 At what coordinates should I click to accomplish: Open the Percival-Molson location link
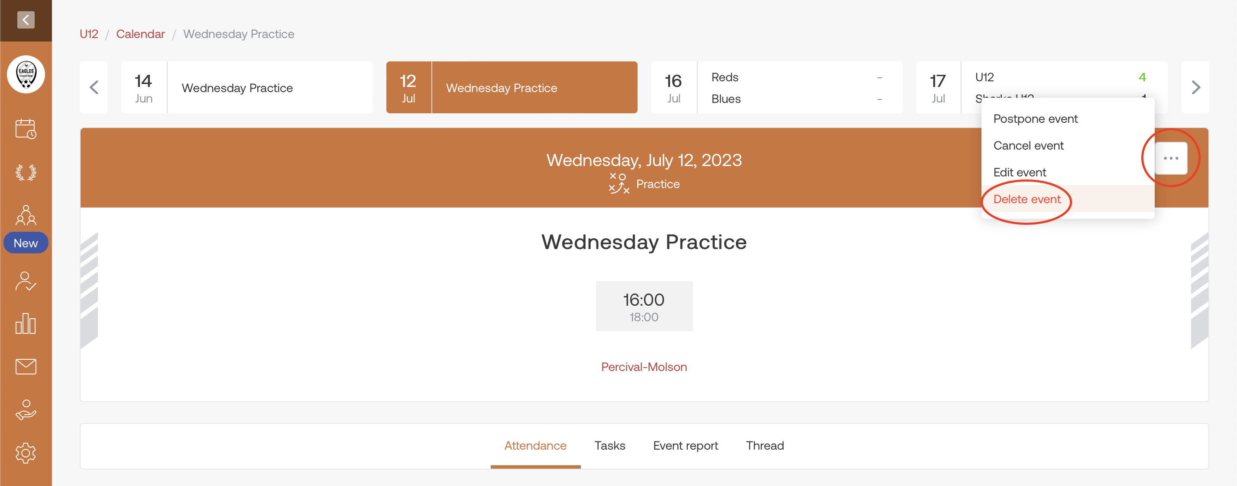point(644,367)
